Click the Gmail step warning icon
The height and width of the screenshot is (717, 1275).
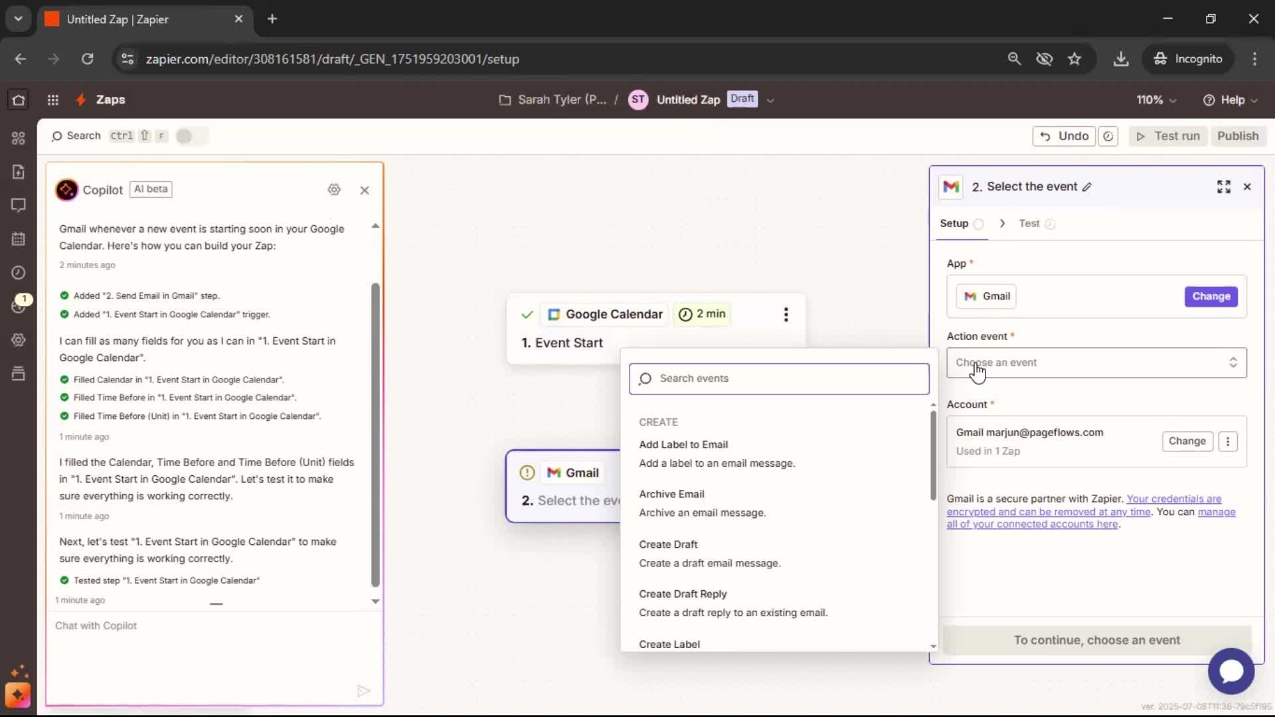pos(527,473)
